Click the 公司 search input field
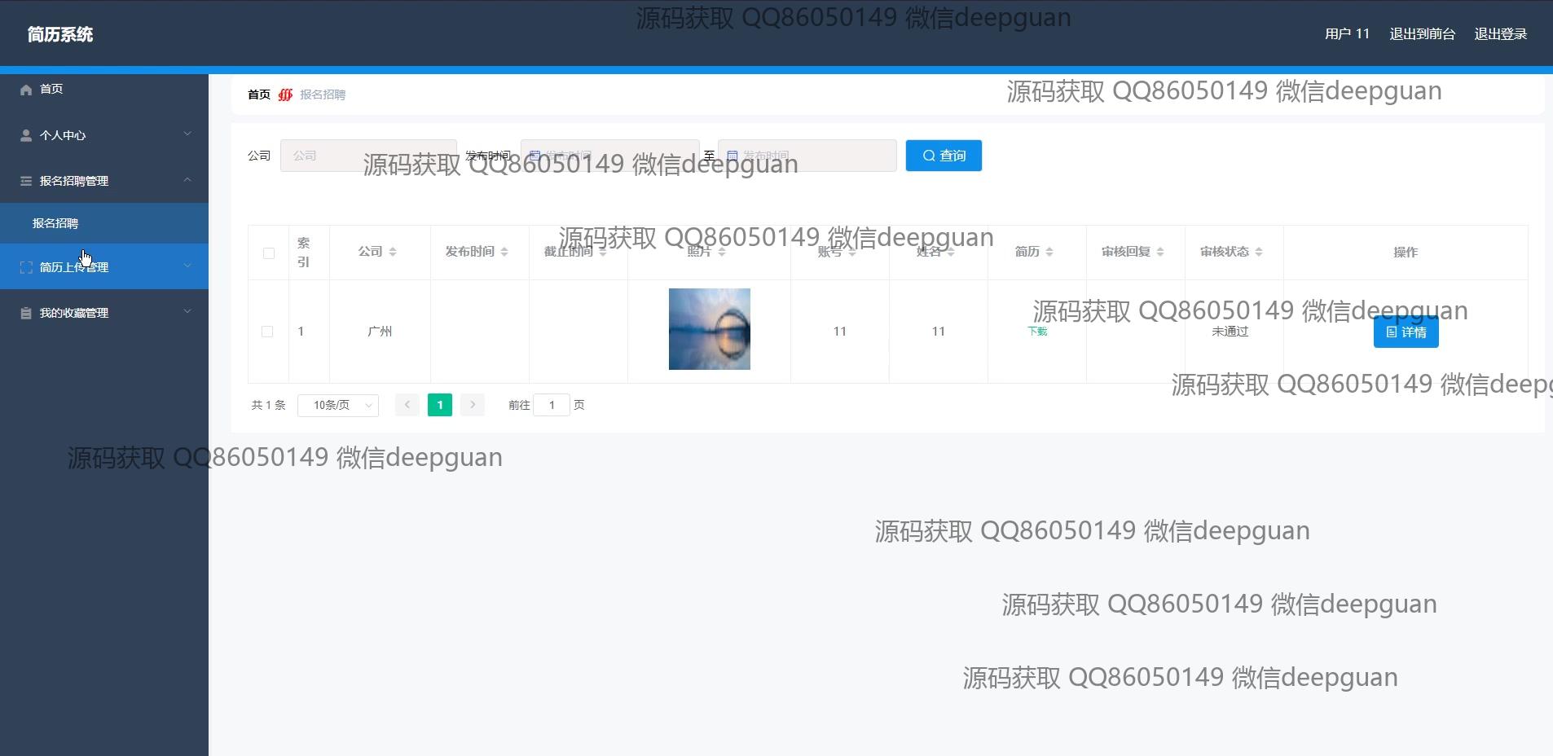1553x756 pixels. point(368,156)
